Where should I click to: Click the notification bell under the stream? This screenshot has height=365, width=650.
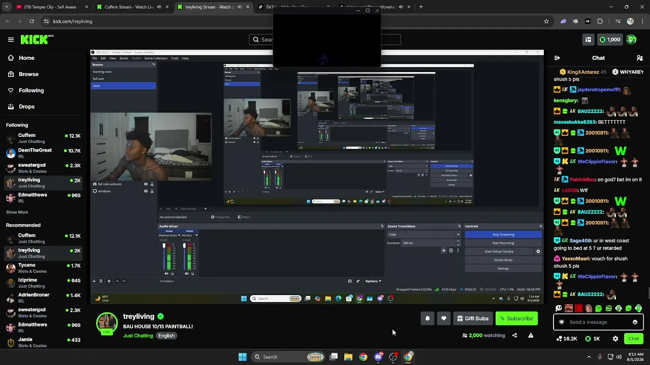pos(428,318)
